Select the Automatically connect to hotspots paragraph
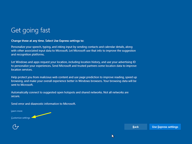 tap(70, 94)
